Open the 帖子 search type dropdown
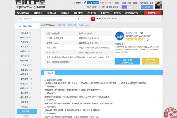Image resolution: width=177 pixels, height=118 pixels. point(85,19)
